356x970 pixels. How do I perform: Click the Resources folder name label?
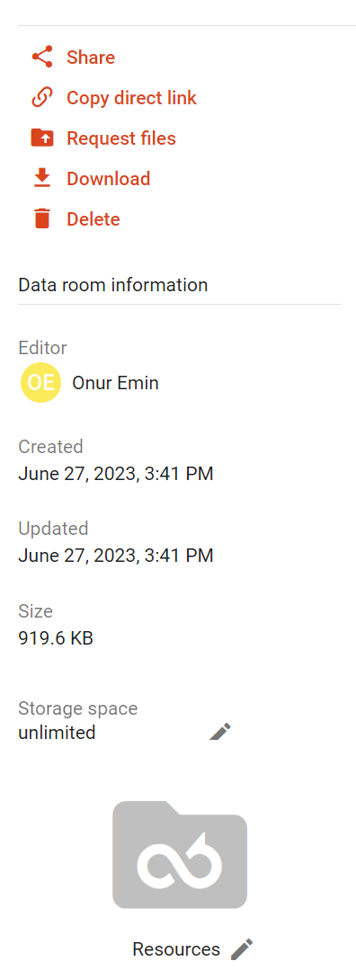click(x=176, y=949)
